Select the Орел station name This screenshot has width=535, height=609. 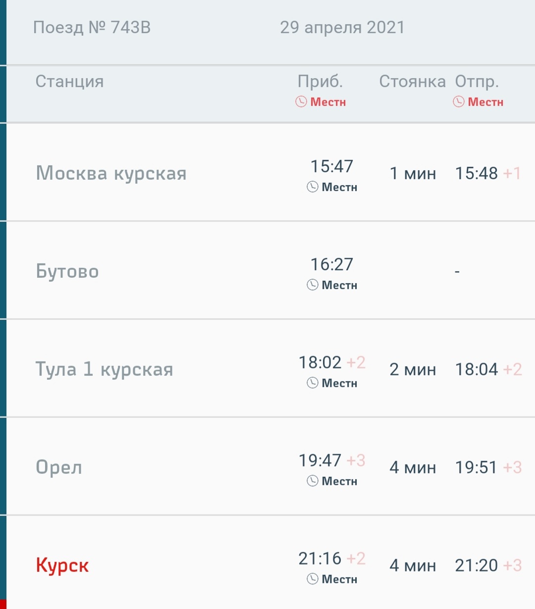point(59,467)
